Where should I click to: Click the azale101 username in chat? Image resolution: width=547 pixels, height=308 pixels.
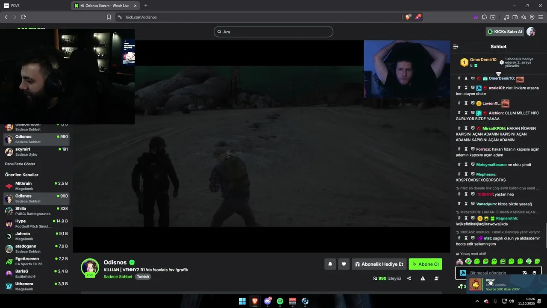click(x=496, y=88)
